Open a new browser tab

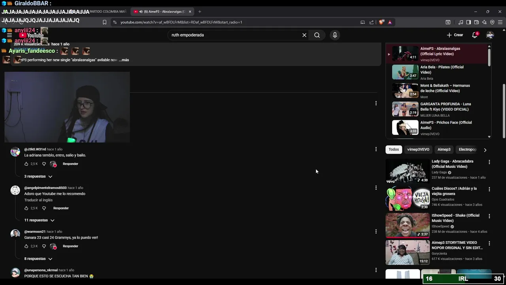(x=199, y=11)
